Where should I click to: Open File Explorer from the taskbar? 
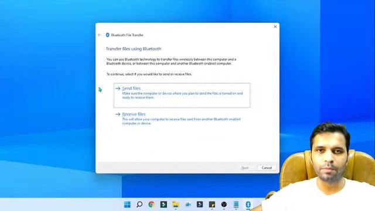(176, 205)
